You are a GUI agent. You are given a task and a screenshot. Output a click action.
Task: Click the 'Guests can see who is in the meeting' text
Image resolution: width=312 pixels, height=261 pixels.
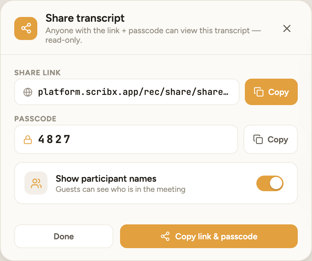click(120, 189)
